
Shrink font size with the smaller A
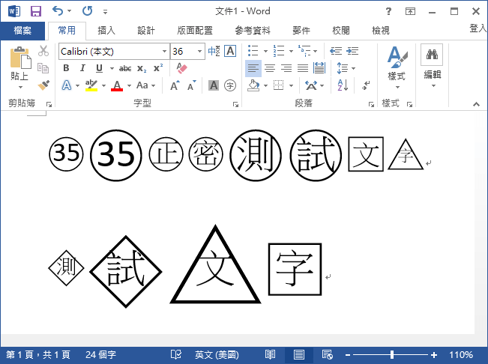[191, 85]
